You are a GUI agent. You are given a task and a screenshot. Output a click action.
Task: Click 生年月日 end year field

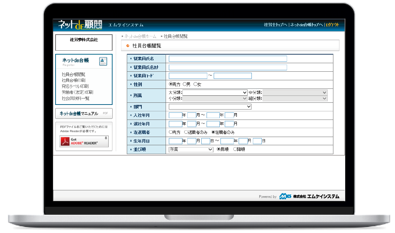[x=227, y=141]
